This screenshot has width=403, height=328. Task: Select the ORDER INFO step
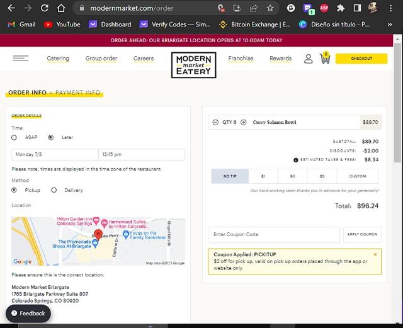coord(27,93)
